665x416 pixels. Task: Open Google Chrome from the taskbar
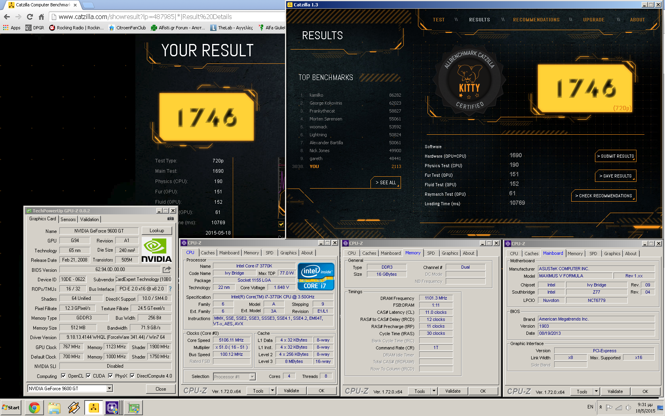coord(34,407)
